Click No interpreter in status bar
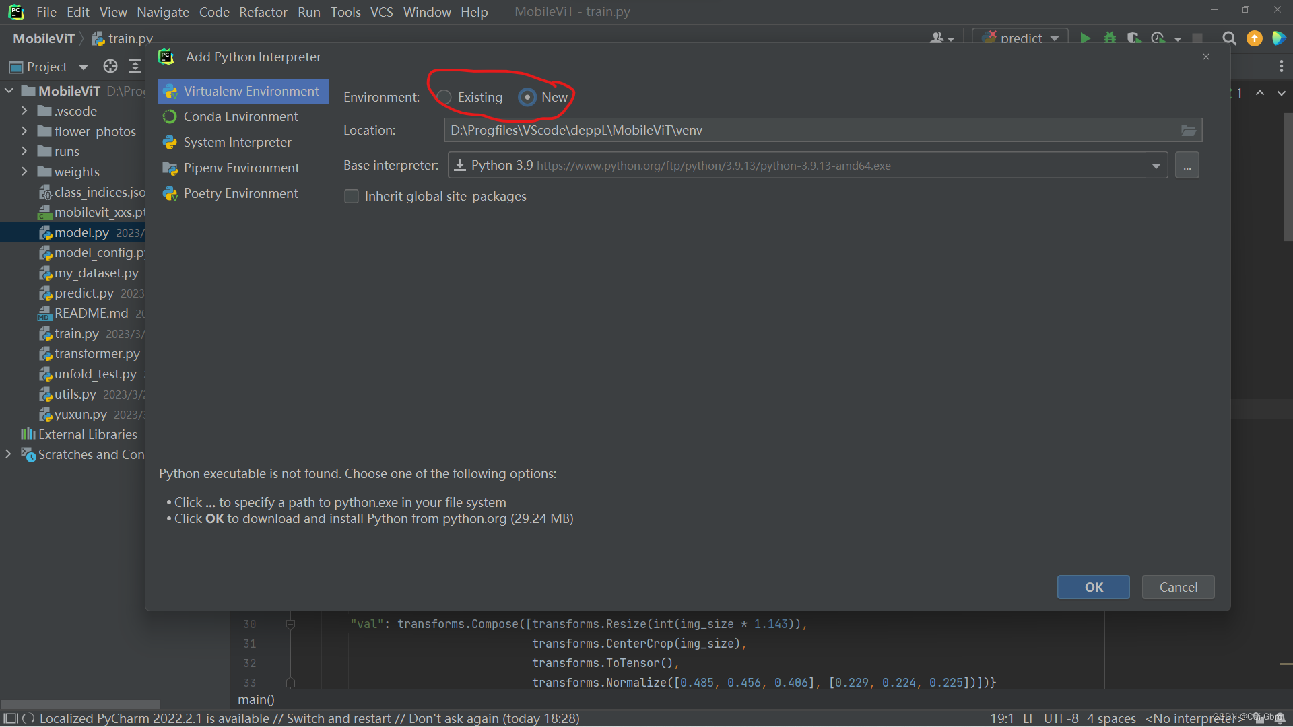The height and width of the screenshot is (727, 1293). (1193, 718)
